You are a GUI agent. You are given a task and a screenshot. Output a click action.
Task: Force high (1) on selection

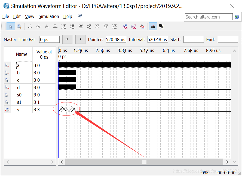coord(47,27)
